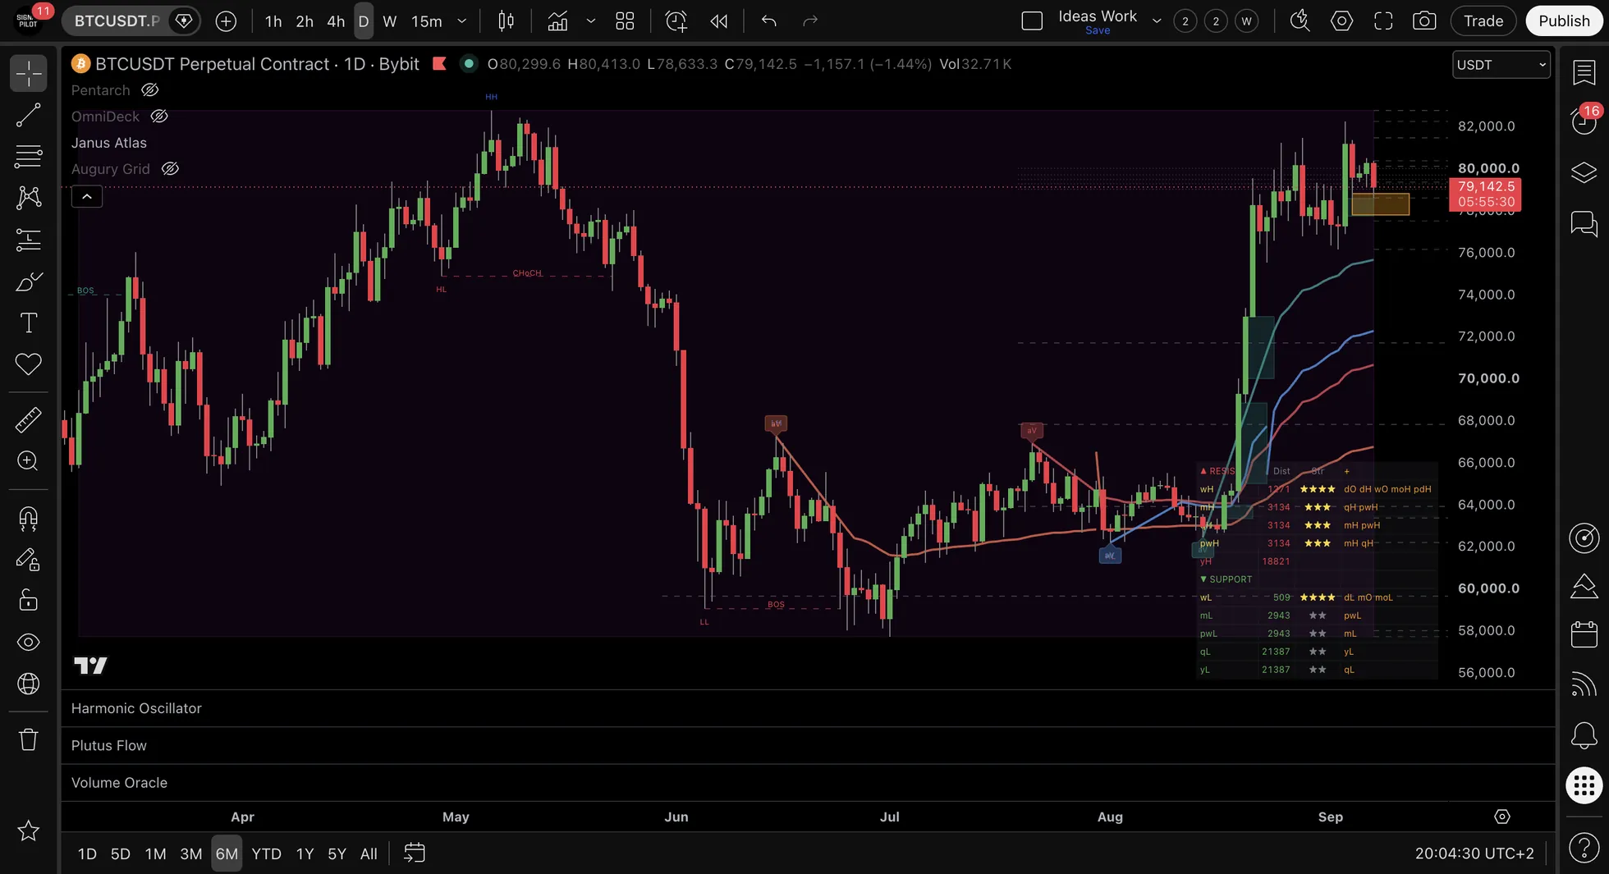Toggle fullscreen chart mode
1609x874 pixels.
1383,21
